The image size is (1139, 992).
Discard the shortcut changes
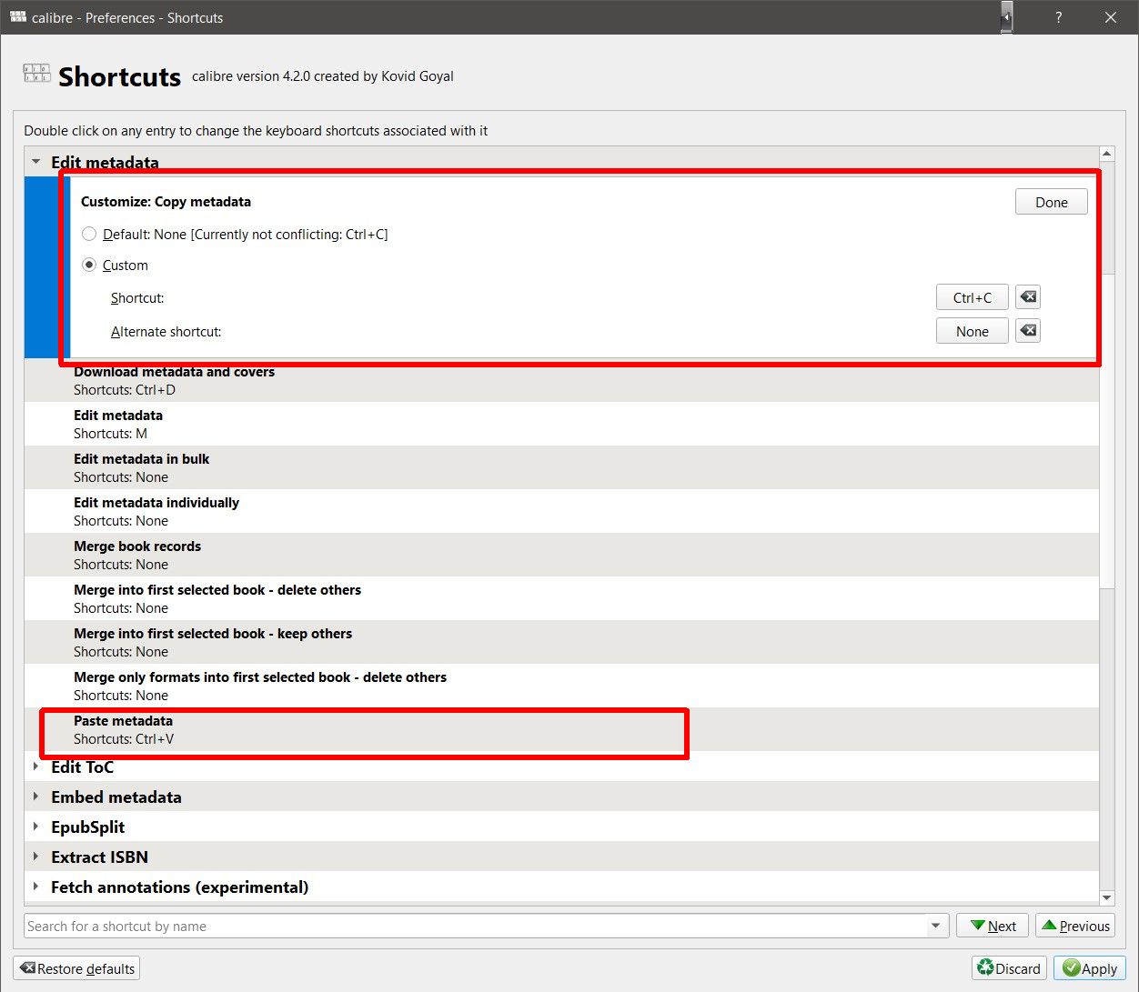click(1009, 968)
